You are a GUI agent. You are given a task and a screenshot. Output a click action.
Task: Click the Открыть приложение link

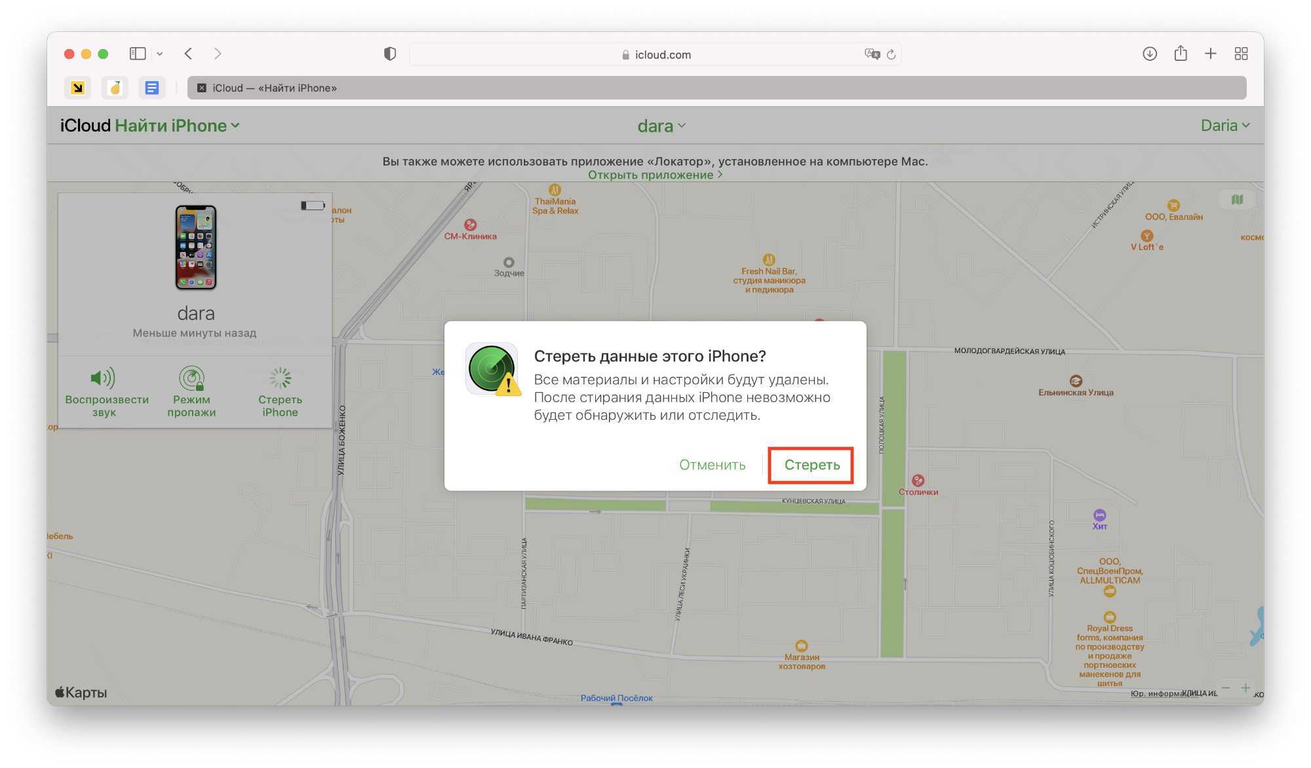(654, 175)
